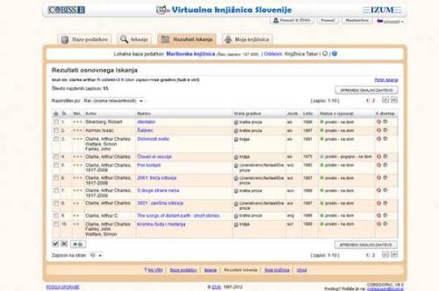
Task: Tick checkbox for record 1 Silverberg
Action: tap(56, 122)
